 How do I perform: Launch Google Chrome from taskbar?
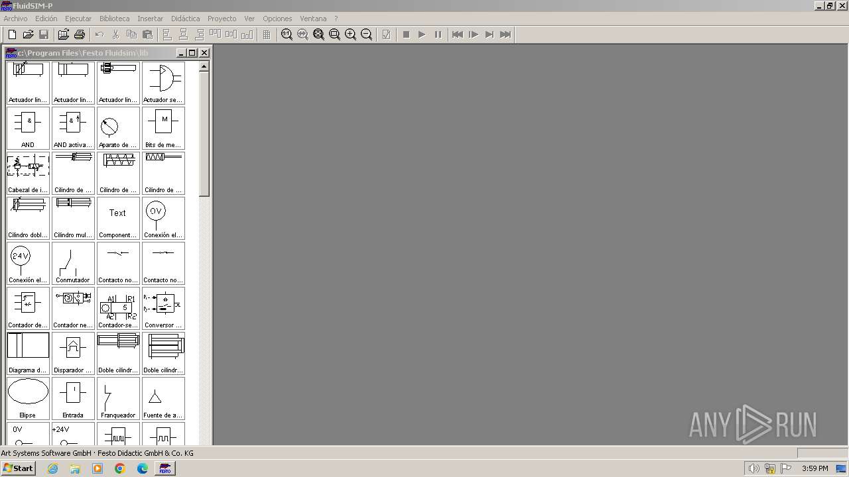[x=119, y=468]
